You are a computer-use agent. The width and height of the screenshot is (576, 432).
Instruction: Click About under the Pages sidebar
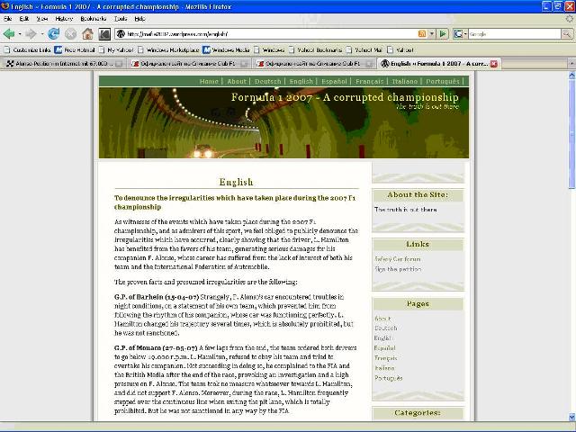click(x=382, y=319)
